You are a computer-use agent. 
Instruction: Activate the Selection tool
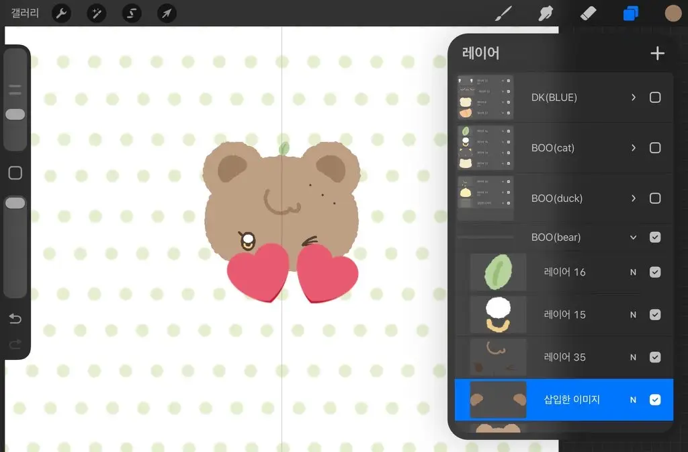click(132, 13)
